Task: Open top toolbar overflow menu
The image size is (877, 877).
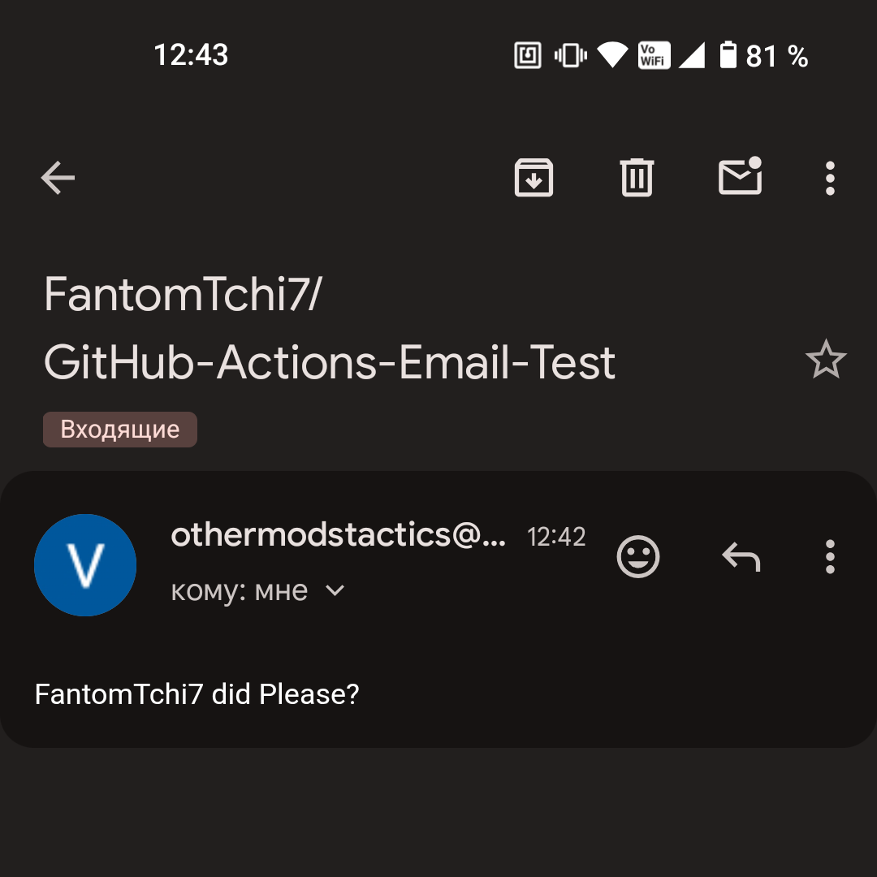Action: coord(829,178)
